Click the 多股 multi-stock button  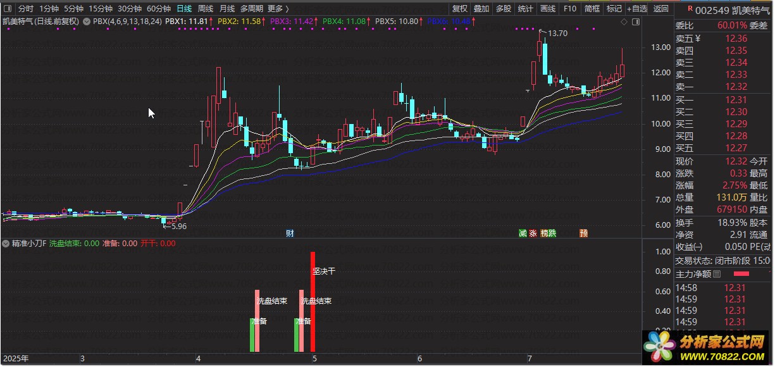(503, 9)
